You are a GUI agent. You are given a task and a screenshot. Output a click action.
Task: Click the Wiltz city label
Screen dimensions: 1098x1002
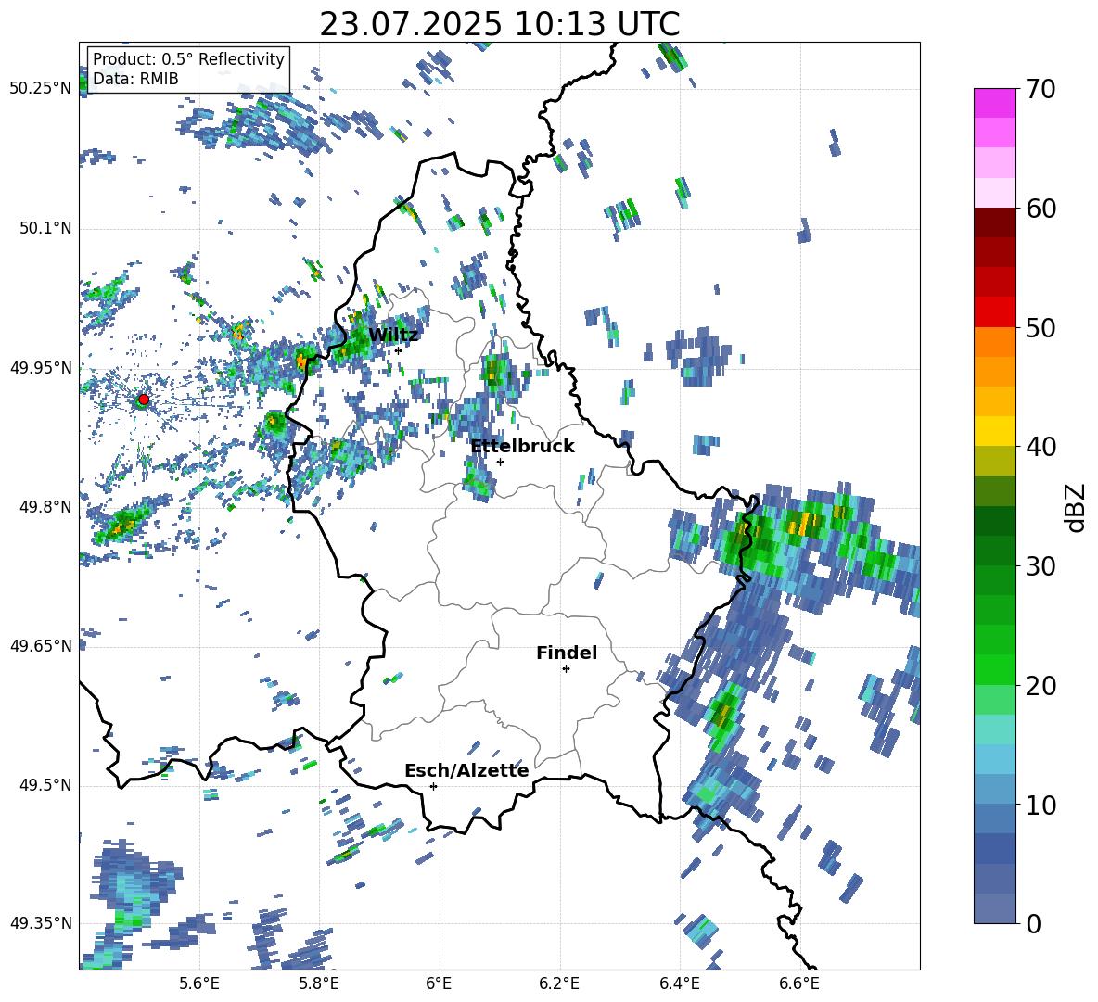tap(393, 336)
